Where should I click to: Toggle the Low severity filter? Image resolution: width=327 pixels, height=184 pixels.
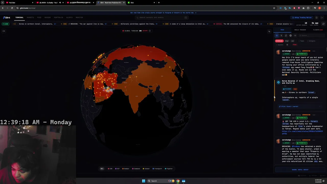tap(293, 41)
